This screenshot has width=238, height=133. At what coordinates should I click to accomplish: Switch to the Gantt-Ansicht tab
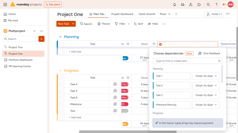click(147, 14)
